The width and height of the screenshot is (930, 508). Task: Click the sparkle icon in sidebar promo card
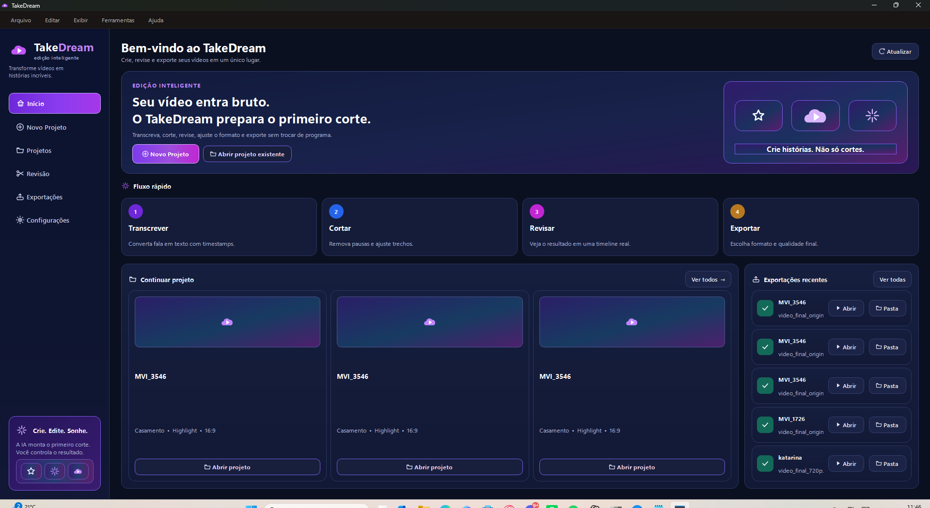(55, 471)
